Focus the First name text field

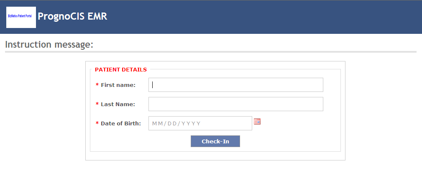point(236,85)
